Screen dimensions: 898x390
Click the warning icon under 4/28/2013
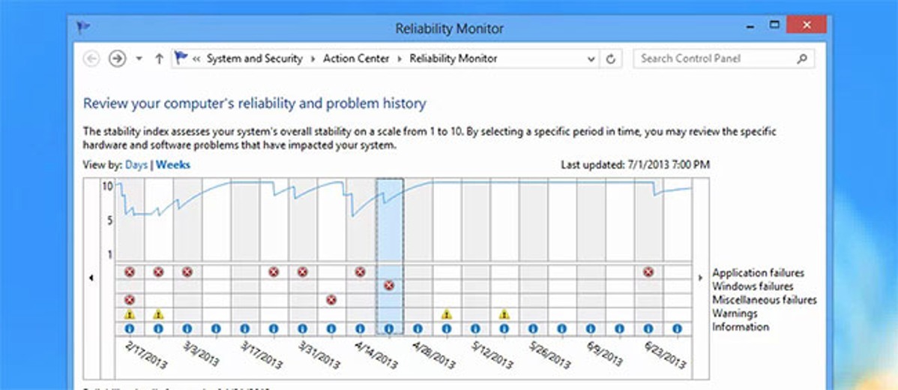pyautogui.click(x=446, y=314)
